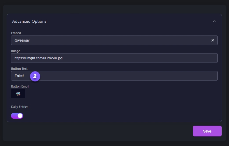Click the Enter! text in the field
The width and height of the screenshot is (229, 146).
pyautogui.click(x=19, y=76)
